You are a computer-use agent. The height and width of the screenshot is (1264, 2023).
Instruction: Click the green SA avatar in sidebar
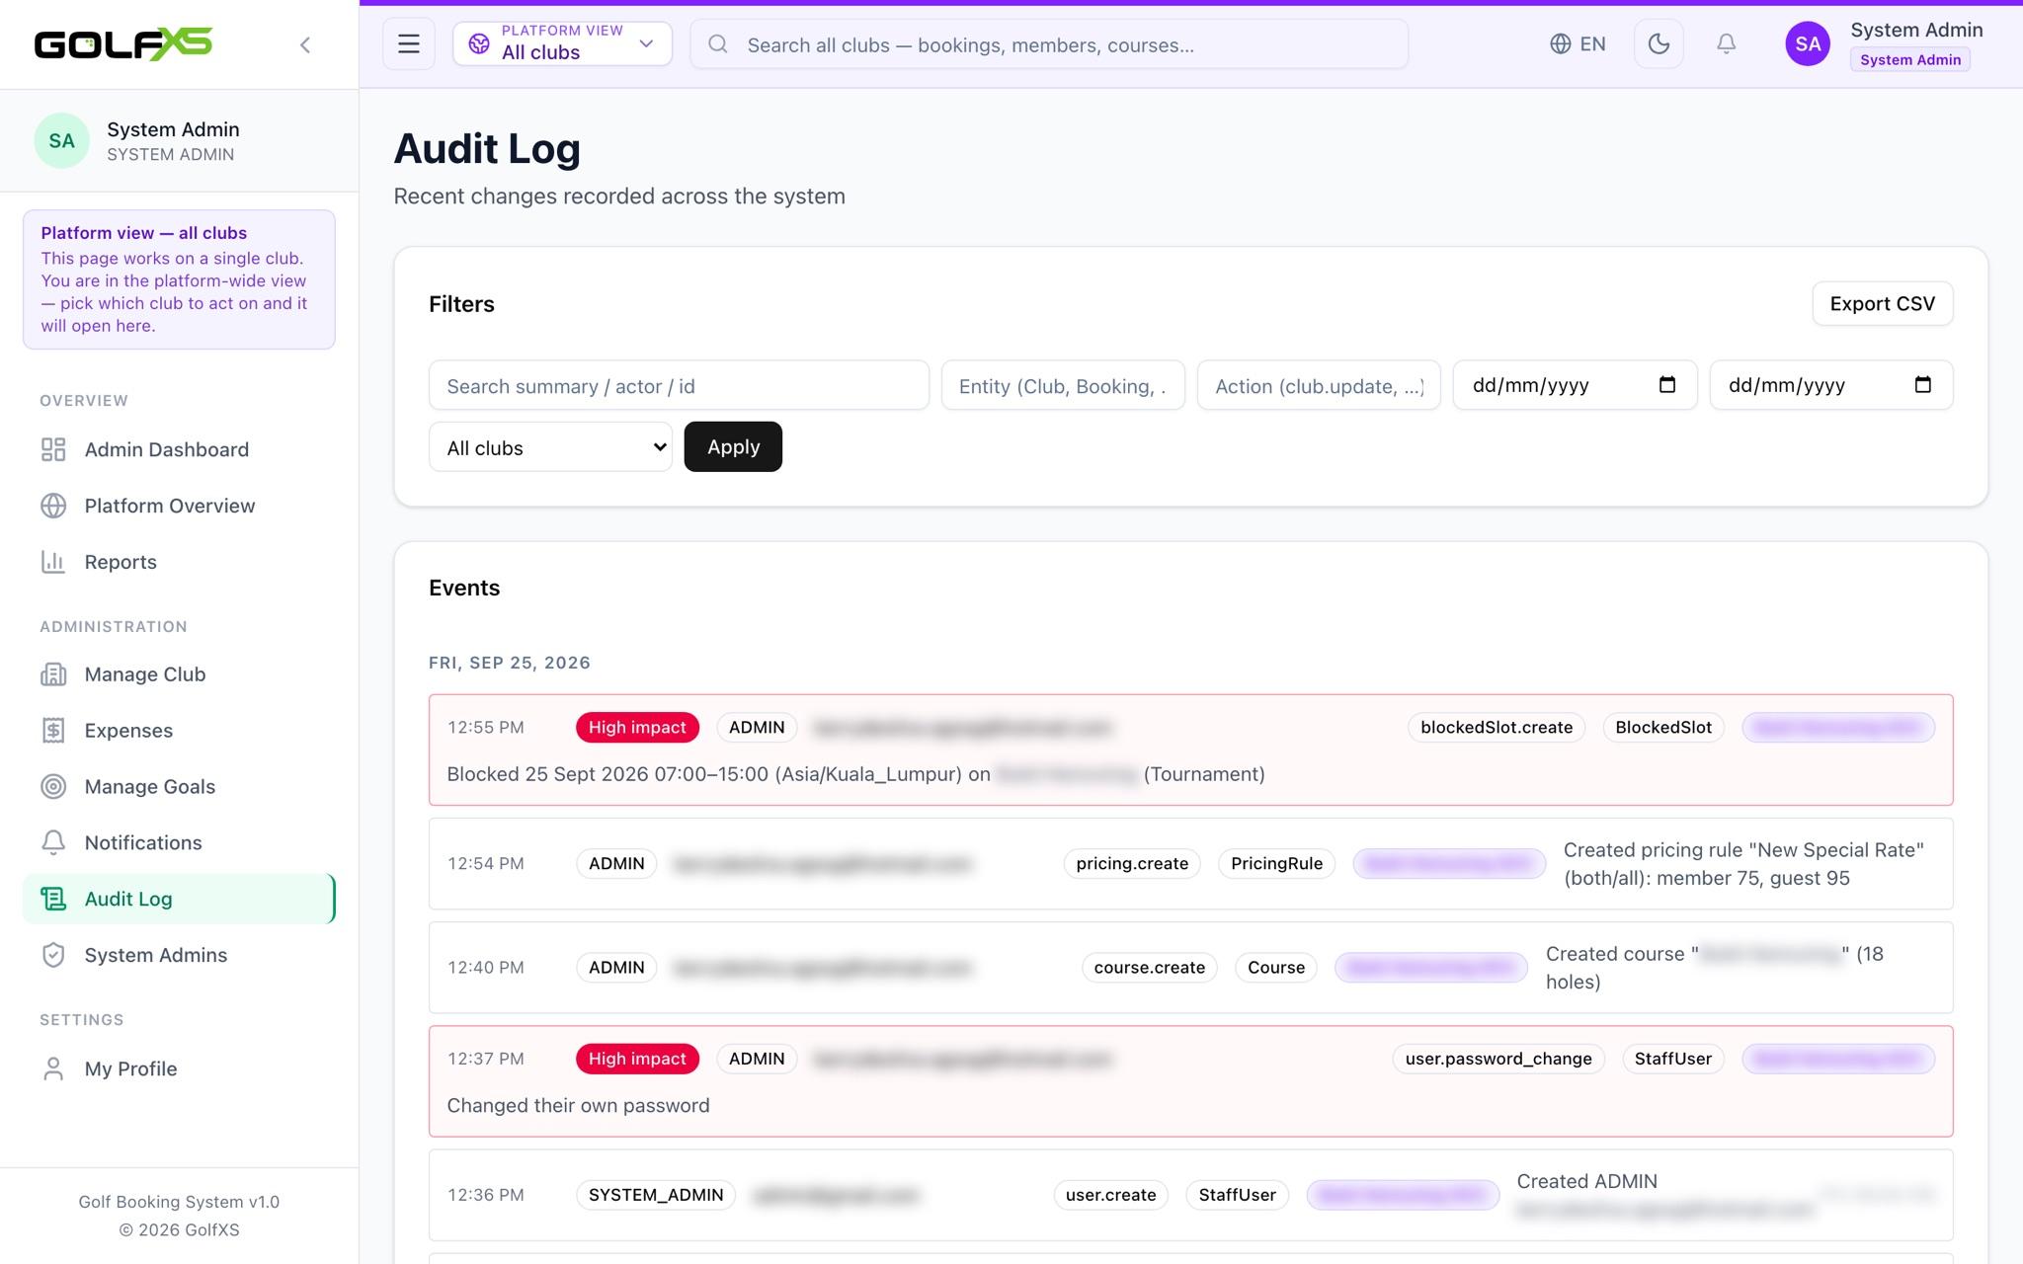pos(61,140)
